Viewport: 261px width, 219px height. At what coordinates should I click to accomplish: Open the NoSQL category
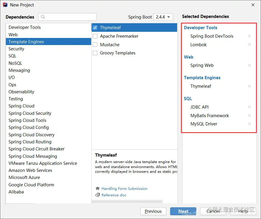(49, 63)
